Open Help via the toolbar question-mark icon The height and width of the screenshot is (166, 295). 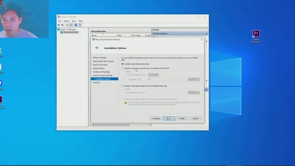coord(76,25)
